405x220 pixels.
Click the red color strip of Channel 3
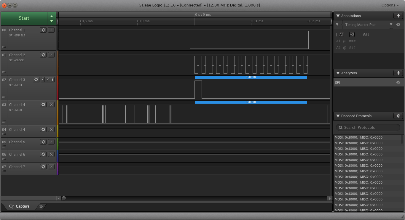pos(58,88)
